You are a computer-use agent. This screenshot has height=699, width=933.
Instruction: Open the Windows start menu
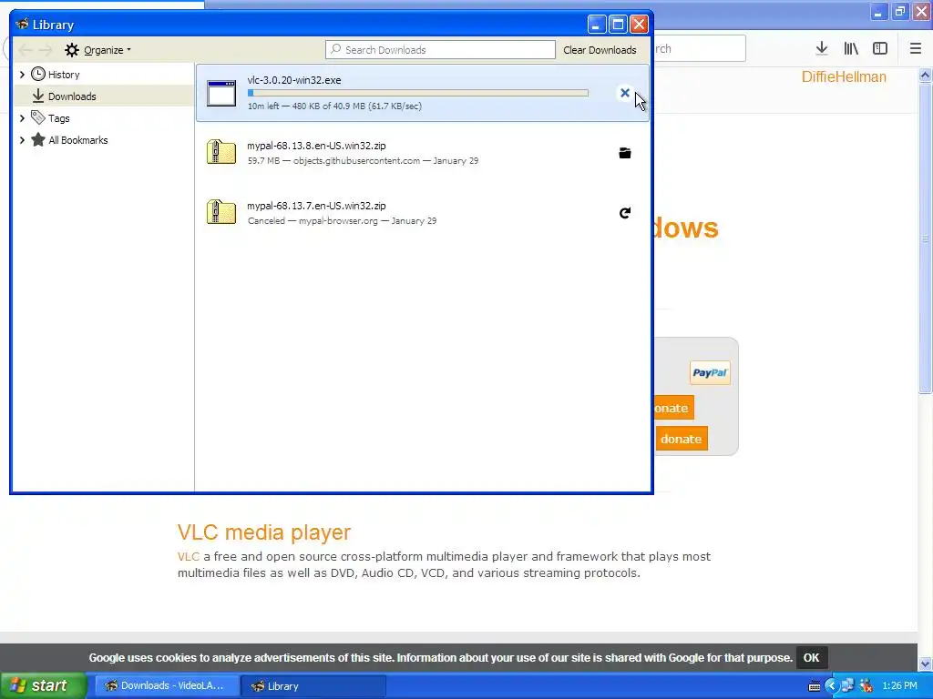(44, 685)
